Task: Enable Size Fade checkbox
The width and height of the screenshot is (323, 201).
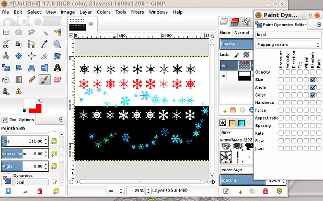Action: [319, 80]
